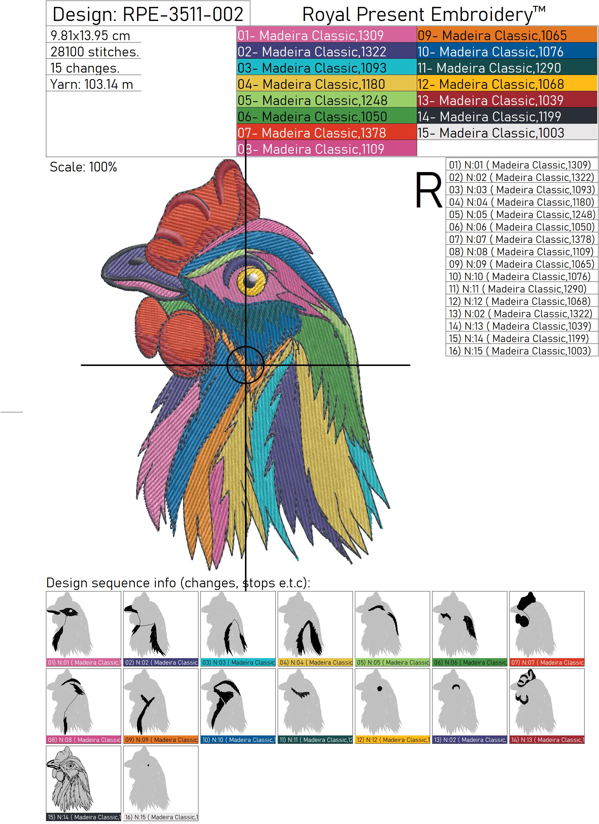
Task: Click list row '06) N:06 ( Madeira Classic,1050)'
Action: [x=522, y=227]
